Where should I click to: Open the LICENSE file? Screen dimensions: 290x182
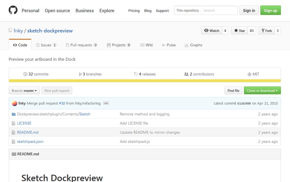[x=24, y=123]
